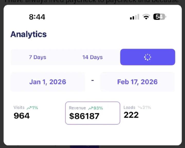185x148 pixels.
Task: Tap the cellular signal bars icon
Action: 134,17
